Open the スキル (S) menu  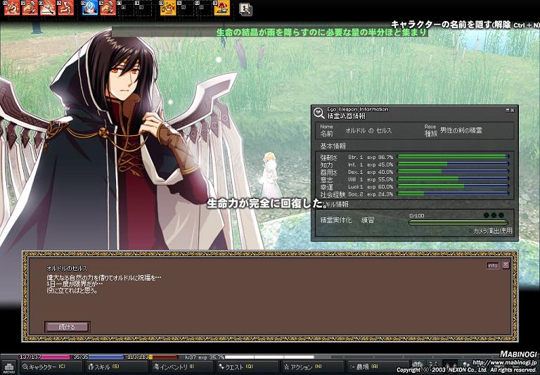(116, 367)
